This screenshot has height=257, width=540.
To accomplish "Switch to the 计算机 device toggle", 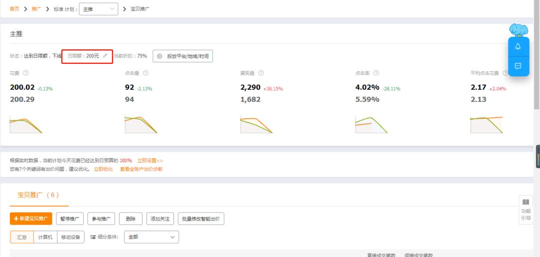I will [45, 237].
